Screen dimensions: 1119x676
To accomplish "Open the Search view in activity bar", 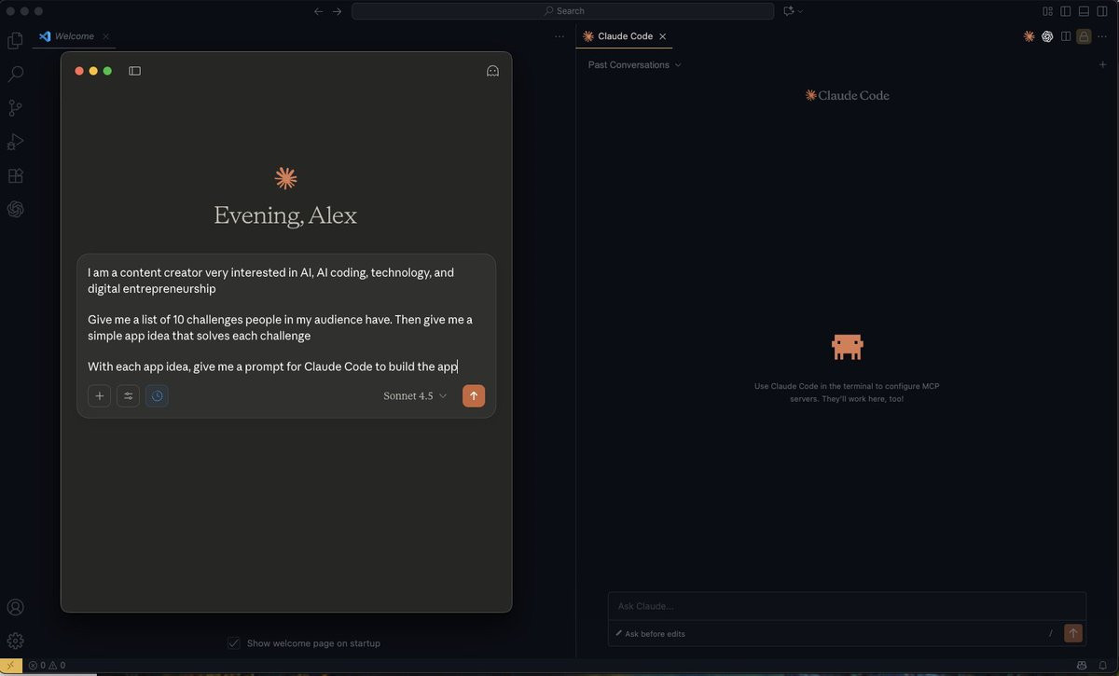I will (x=15, y=74).
